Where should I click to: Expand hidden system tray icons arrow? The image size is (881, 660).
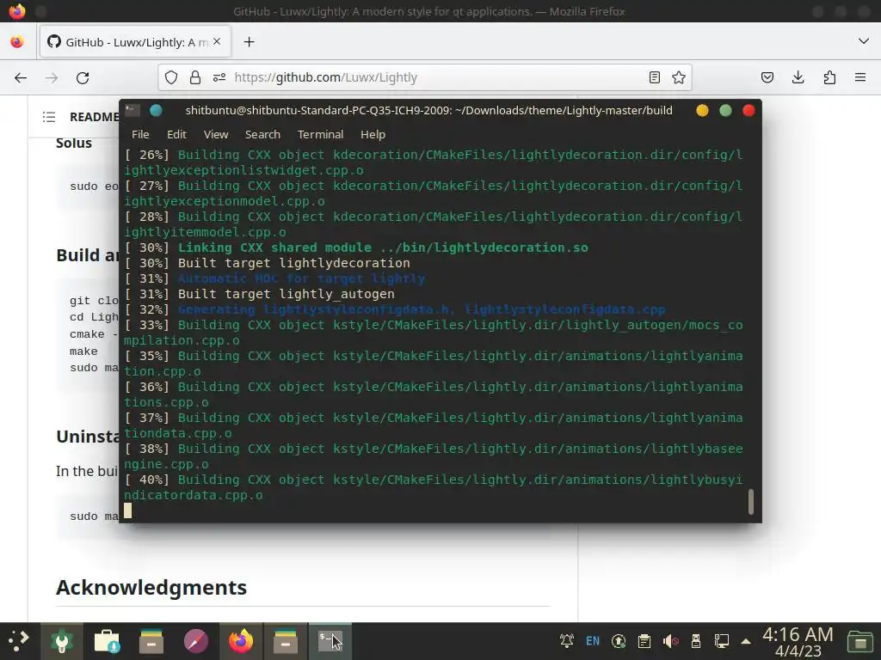click(x=746, y=640)
